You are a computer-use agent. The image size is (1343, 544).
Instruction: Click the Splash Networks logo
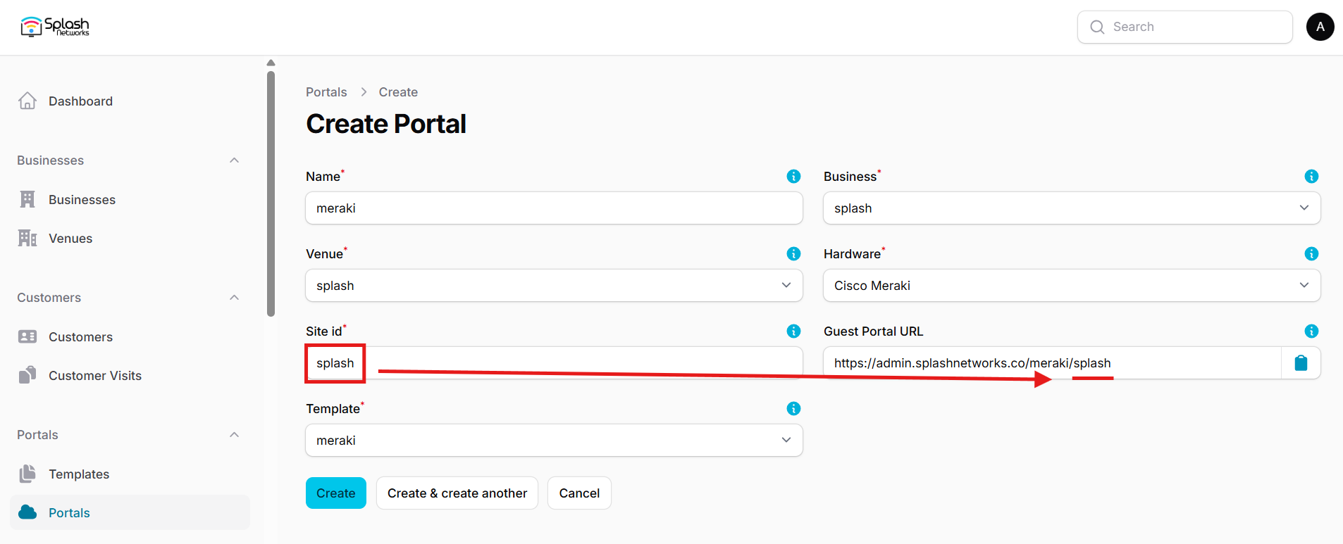pos(55,27)
